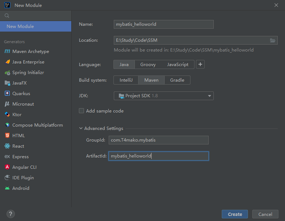Click the HTML generator label
Screen dimensions: 285x221
tap(19, 136)
